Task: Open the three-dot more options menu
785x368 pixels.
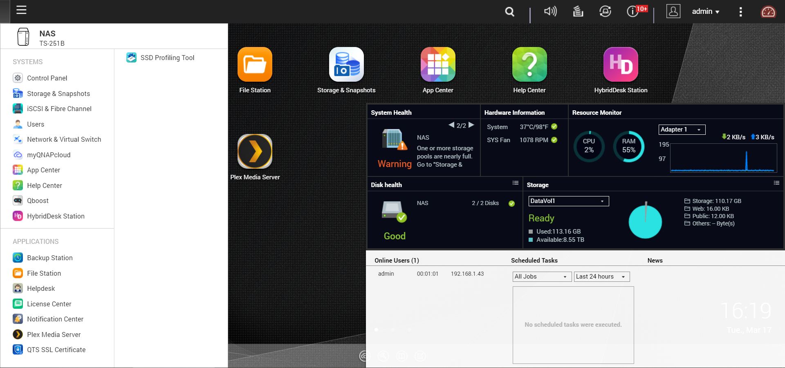Action: pos(740,11)
